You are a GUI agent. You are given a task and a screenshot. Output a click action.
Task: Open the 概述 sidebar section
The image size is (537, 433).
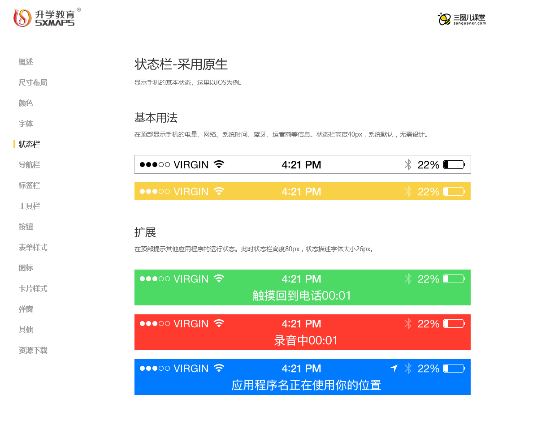click(x=26, y=62)
